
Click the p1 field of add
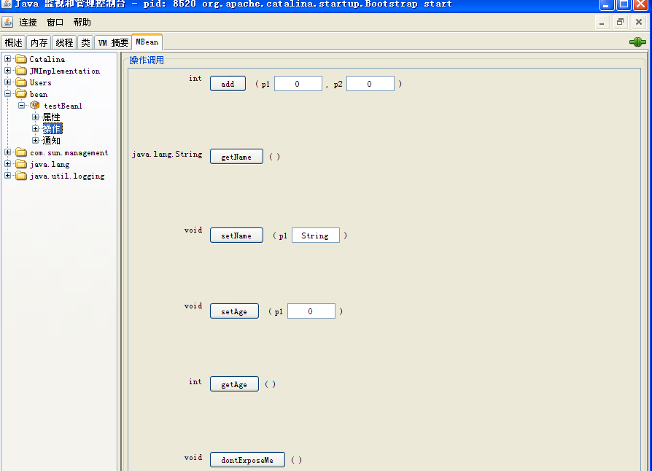click(x=298, y=84)
